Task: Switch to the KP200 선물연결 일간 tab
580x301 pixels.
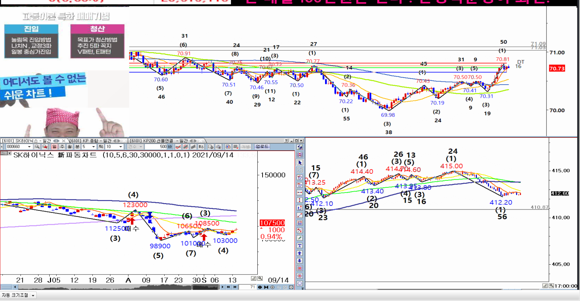Action: click(163, 141)
